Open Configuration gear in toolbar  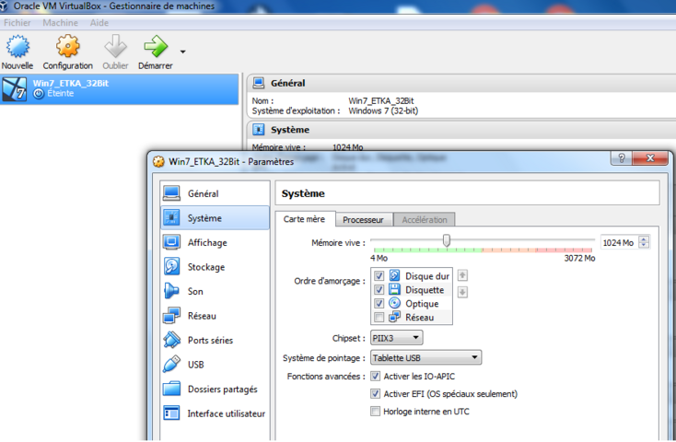point(67,46)
